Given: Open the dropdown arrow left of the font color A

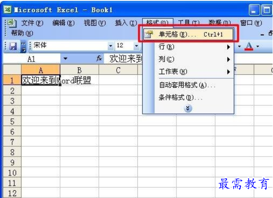Looking at the screenshot, I should click(x=239, y=46).
